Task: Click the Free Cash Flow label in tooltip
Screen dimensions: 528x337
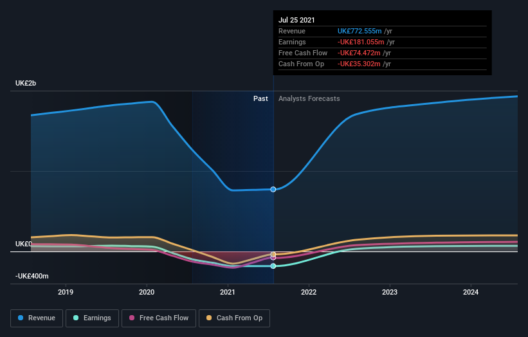Action: (303, 53)
